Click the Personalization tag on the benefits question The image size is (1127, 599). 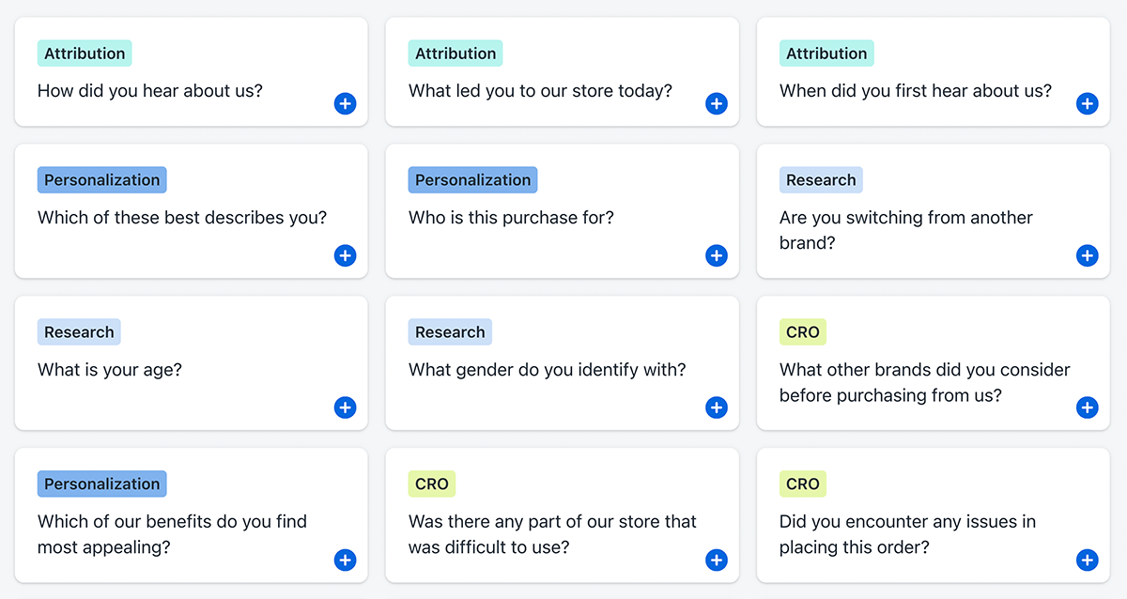(101, 484)
